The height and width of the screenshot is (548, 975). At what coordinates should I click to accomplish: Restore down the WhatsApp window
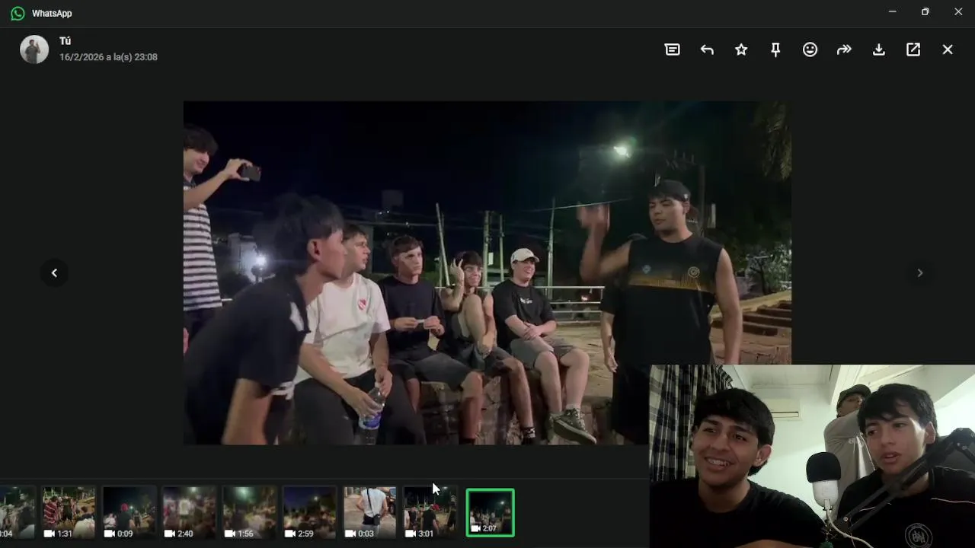925,11
